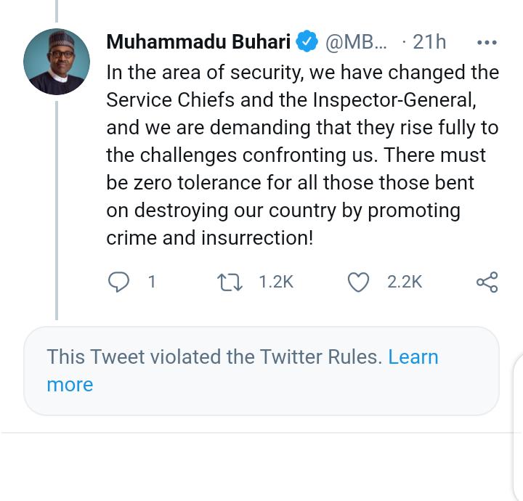Viewport: 523px width, 501px height.
Task: View the 1.2K retweet count
Action: pos(276,282)
